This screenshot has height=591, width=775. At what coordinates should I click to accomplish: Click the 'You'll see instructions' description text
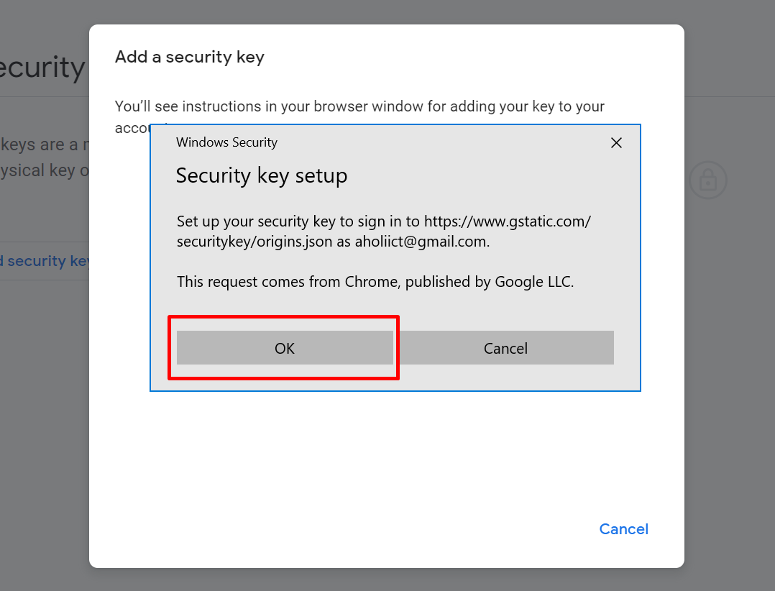coord(359,106)
